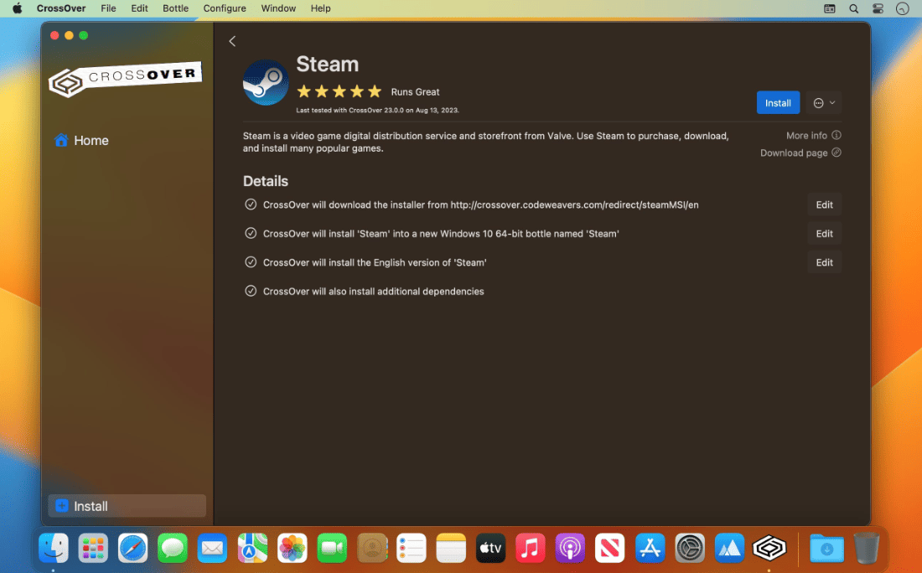Edit the installer download source
The image size is (922, 573).
coord(824,204)
